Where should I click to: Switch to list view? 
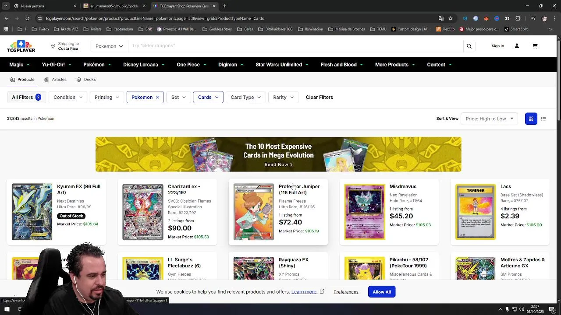tap(543, 119)
